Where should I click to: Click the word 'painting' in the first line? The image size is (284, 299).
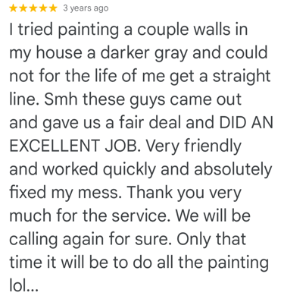pyautogui.click(x=89, y=30)
